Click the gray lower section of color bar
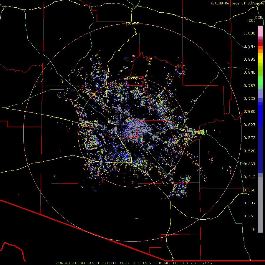The image size is (265, 265). (x=260, y=205)
